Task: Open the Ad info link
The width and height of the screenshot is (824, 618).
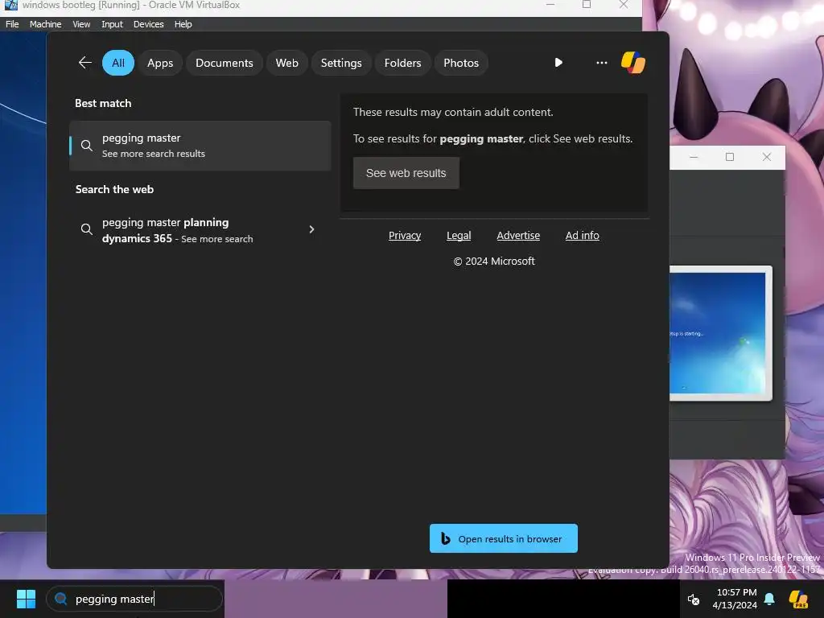Action: pos(583,236)
